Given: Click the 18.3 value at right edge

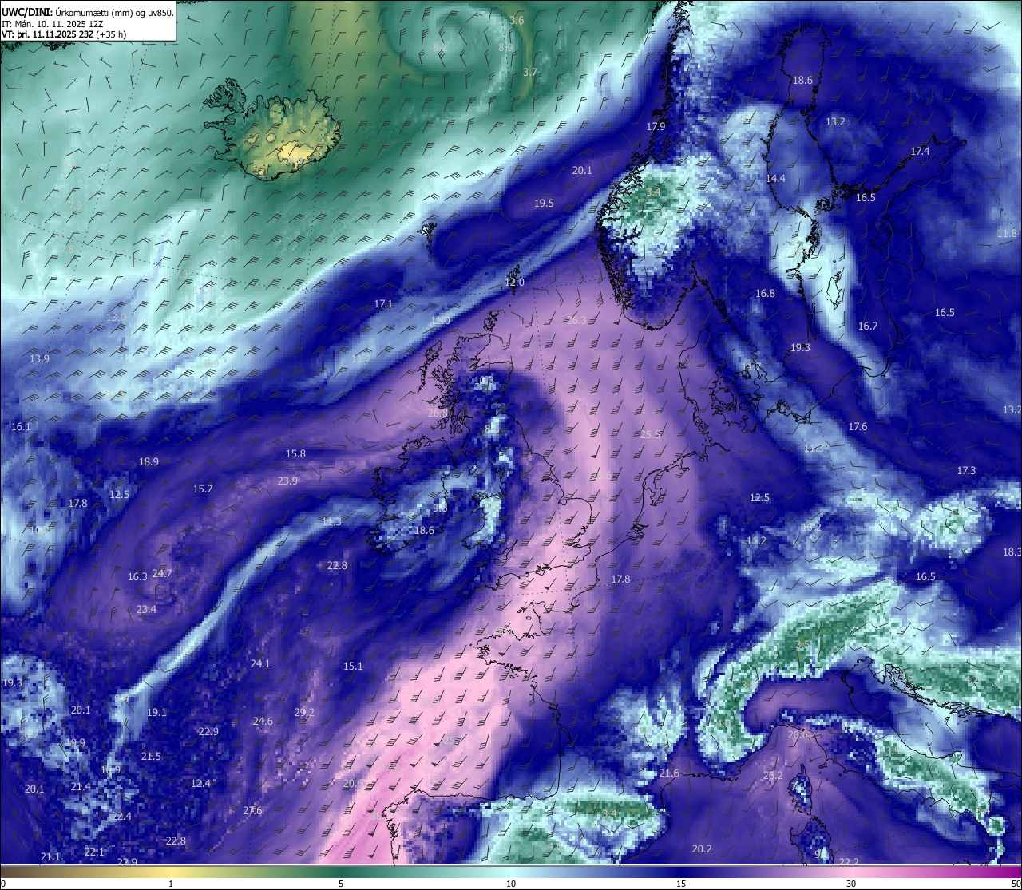Looking at the screenshot, I should (1012, 552).
